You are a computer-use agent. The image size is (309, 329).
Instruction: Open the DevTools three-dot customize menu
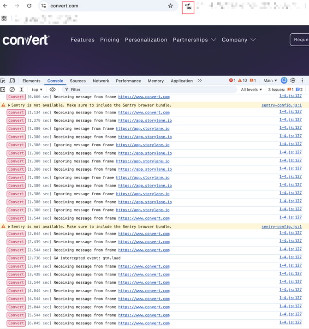(x=302, y=80)
